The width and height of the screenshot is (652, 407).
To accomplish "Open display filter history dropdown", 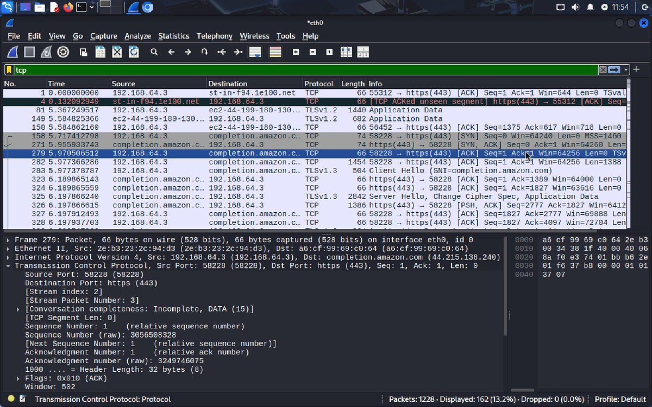I will point(626,70).
